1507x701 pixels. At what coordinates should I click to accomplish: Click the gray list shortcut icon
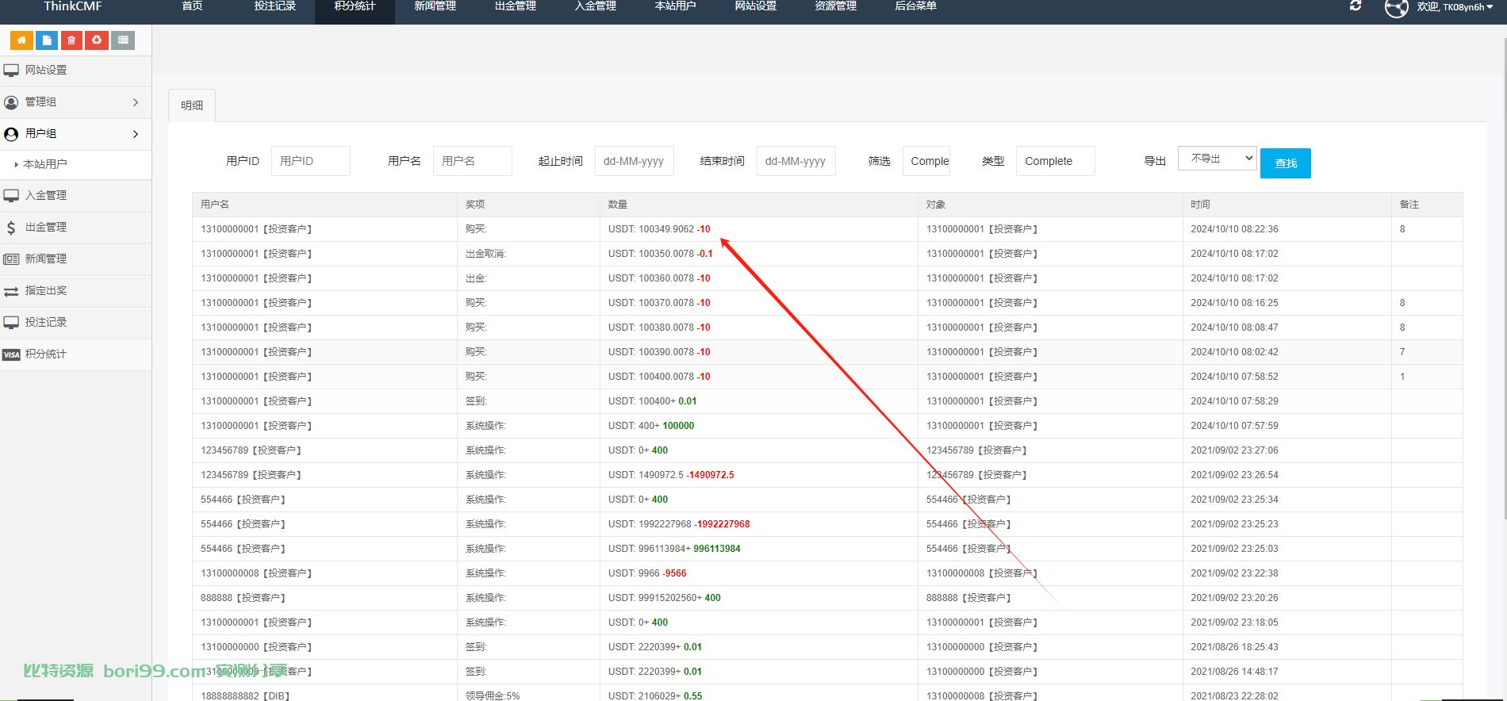click(x=122, y=40)
